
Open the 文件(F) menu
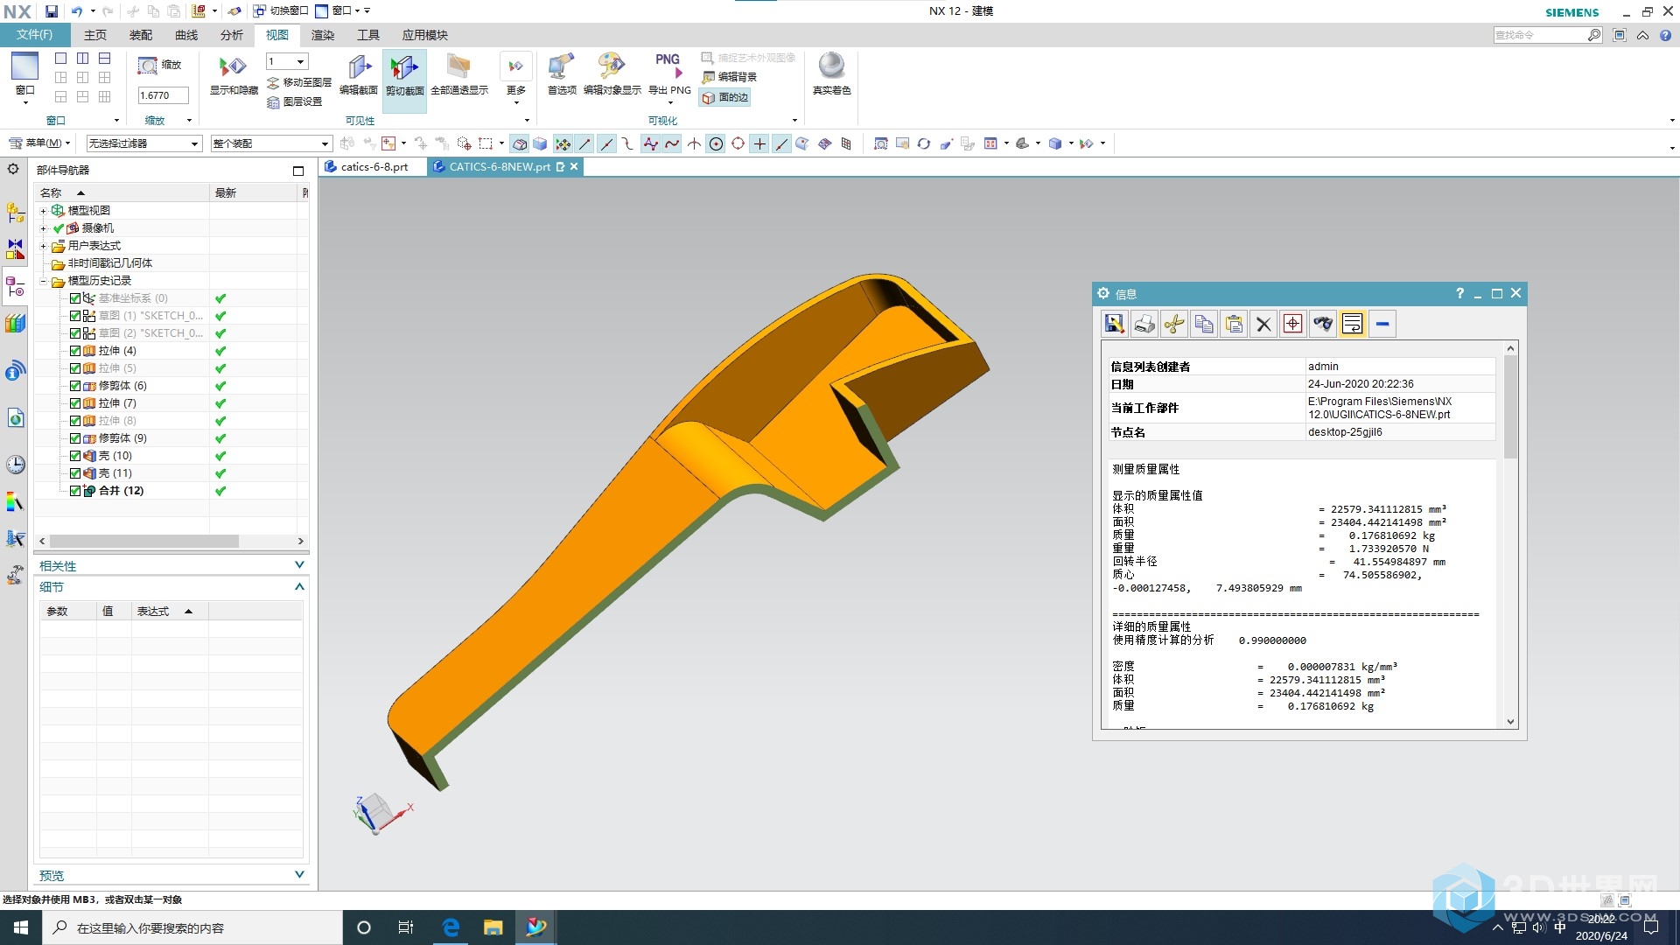tap(34, 35)
